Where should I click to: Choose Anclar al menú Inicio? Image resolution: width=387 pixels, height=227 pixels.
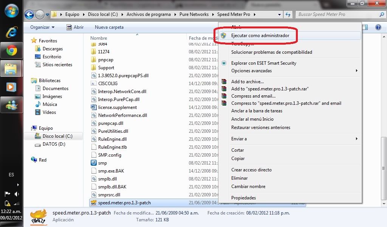click(x=290, y=119)
